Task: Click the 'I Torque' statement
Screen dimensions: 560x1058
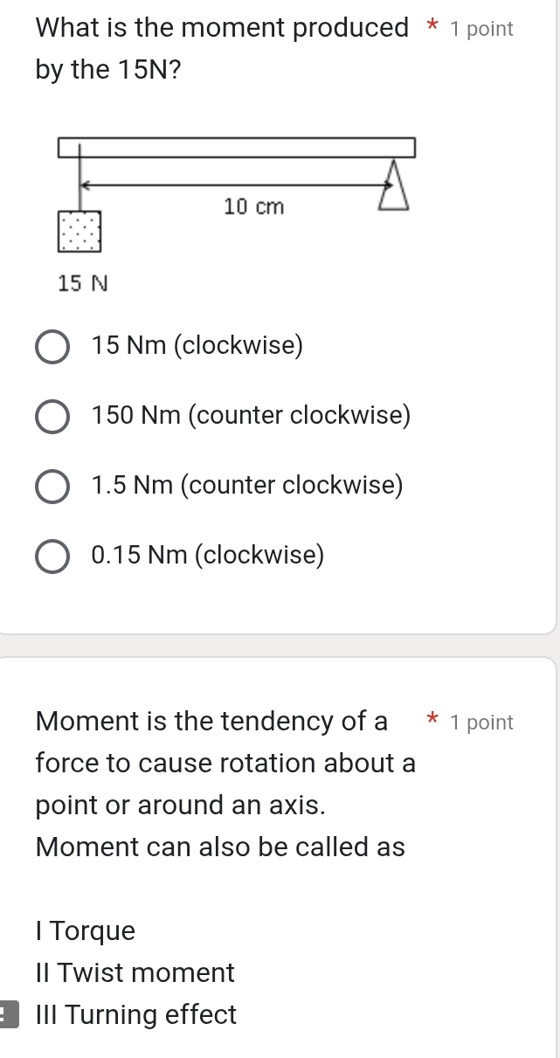Action: (x=86, y=931)
